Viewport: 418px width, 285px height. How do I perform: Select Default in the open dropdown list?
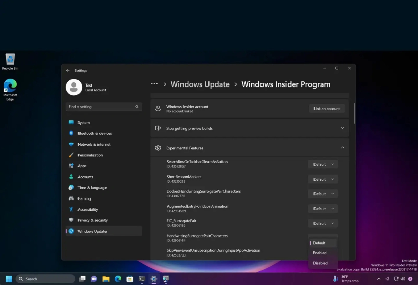pos(319,243)
